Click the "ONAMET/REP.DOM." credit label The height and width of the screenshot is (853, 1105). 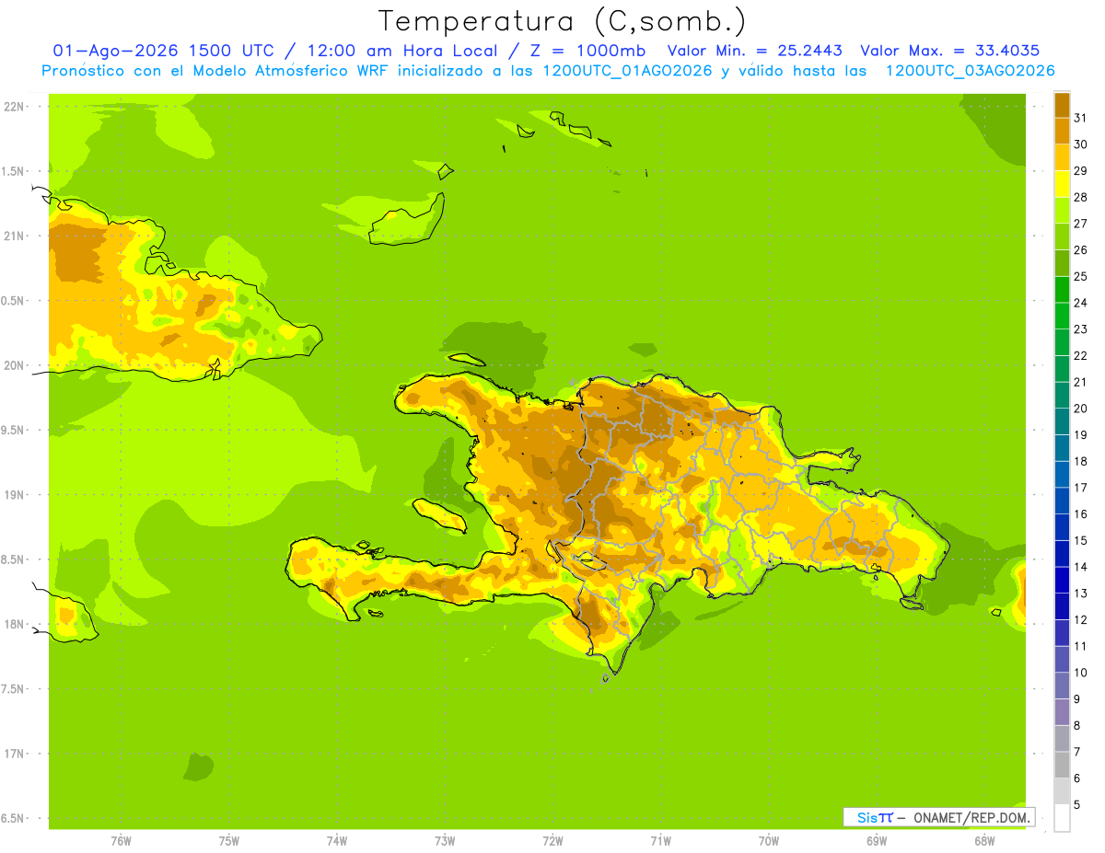pyautogui.click(x=973, y=817)
